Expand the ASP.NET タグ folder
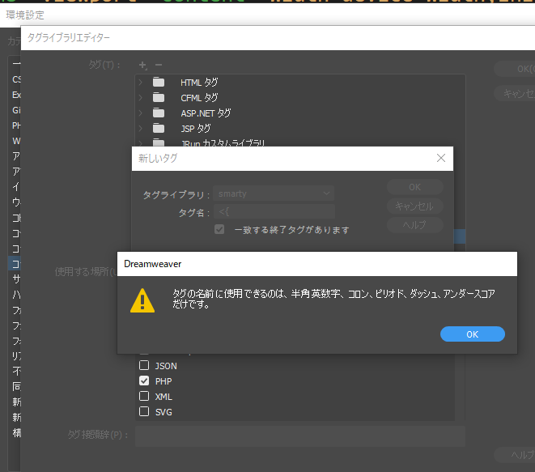This screenshot has width=535, height=472. point(141,113)
